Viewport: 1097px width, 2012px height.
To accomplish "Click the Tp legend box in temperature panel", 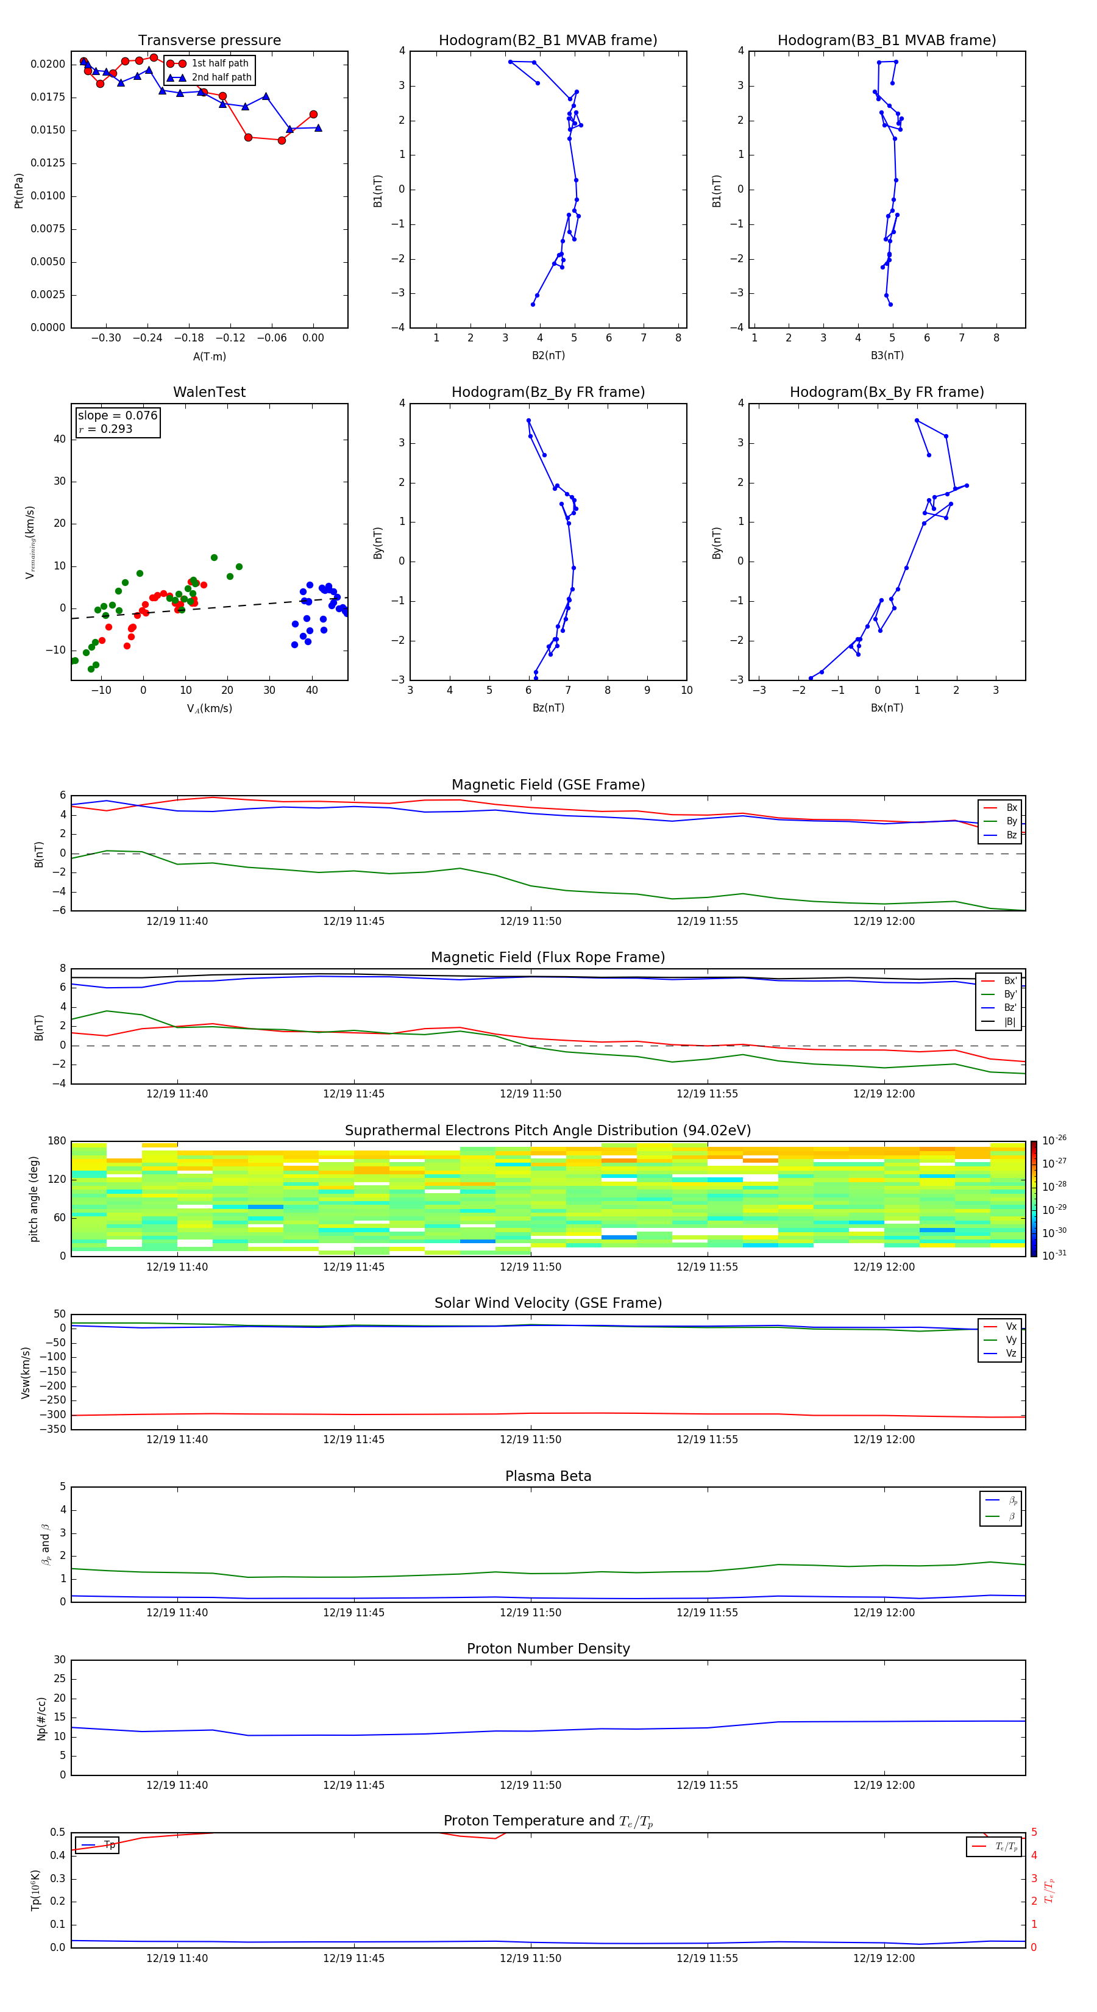I will 98,1845.
